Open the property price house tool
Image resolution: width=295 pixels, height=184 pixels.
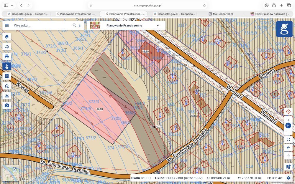7,86
